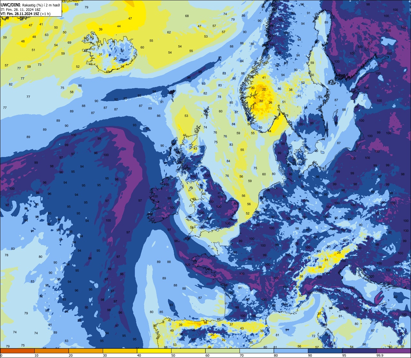Click the '60' tick label on the legend

pos(207,355)
